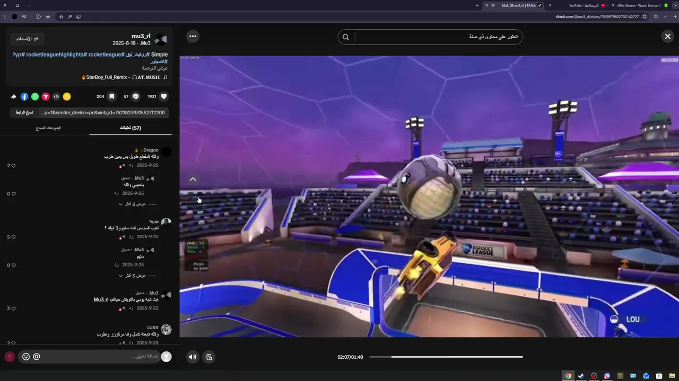Open a new browser tab with plus

click(477, 5)
